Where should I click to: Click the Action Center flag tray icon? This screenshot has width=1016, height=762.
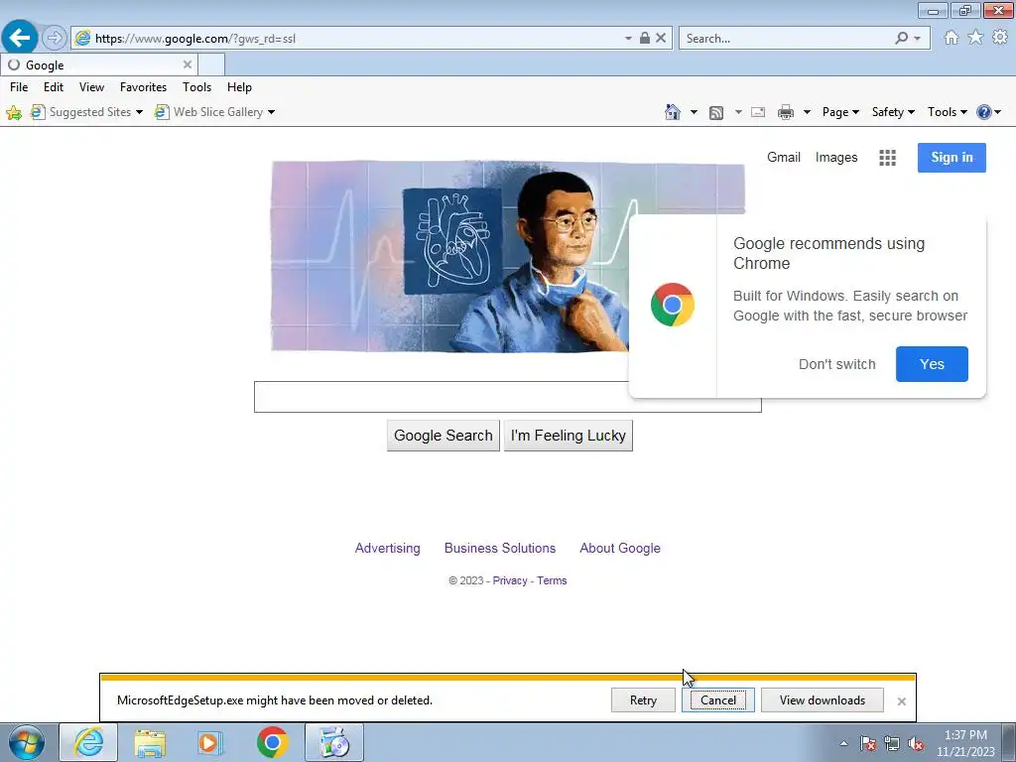point(868,743)
